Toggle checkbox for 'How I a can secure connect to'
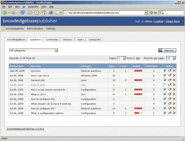This screenshot has height=141, width=185. (165, 90)
